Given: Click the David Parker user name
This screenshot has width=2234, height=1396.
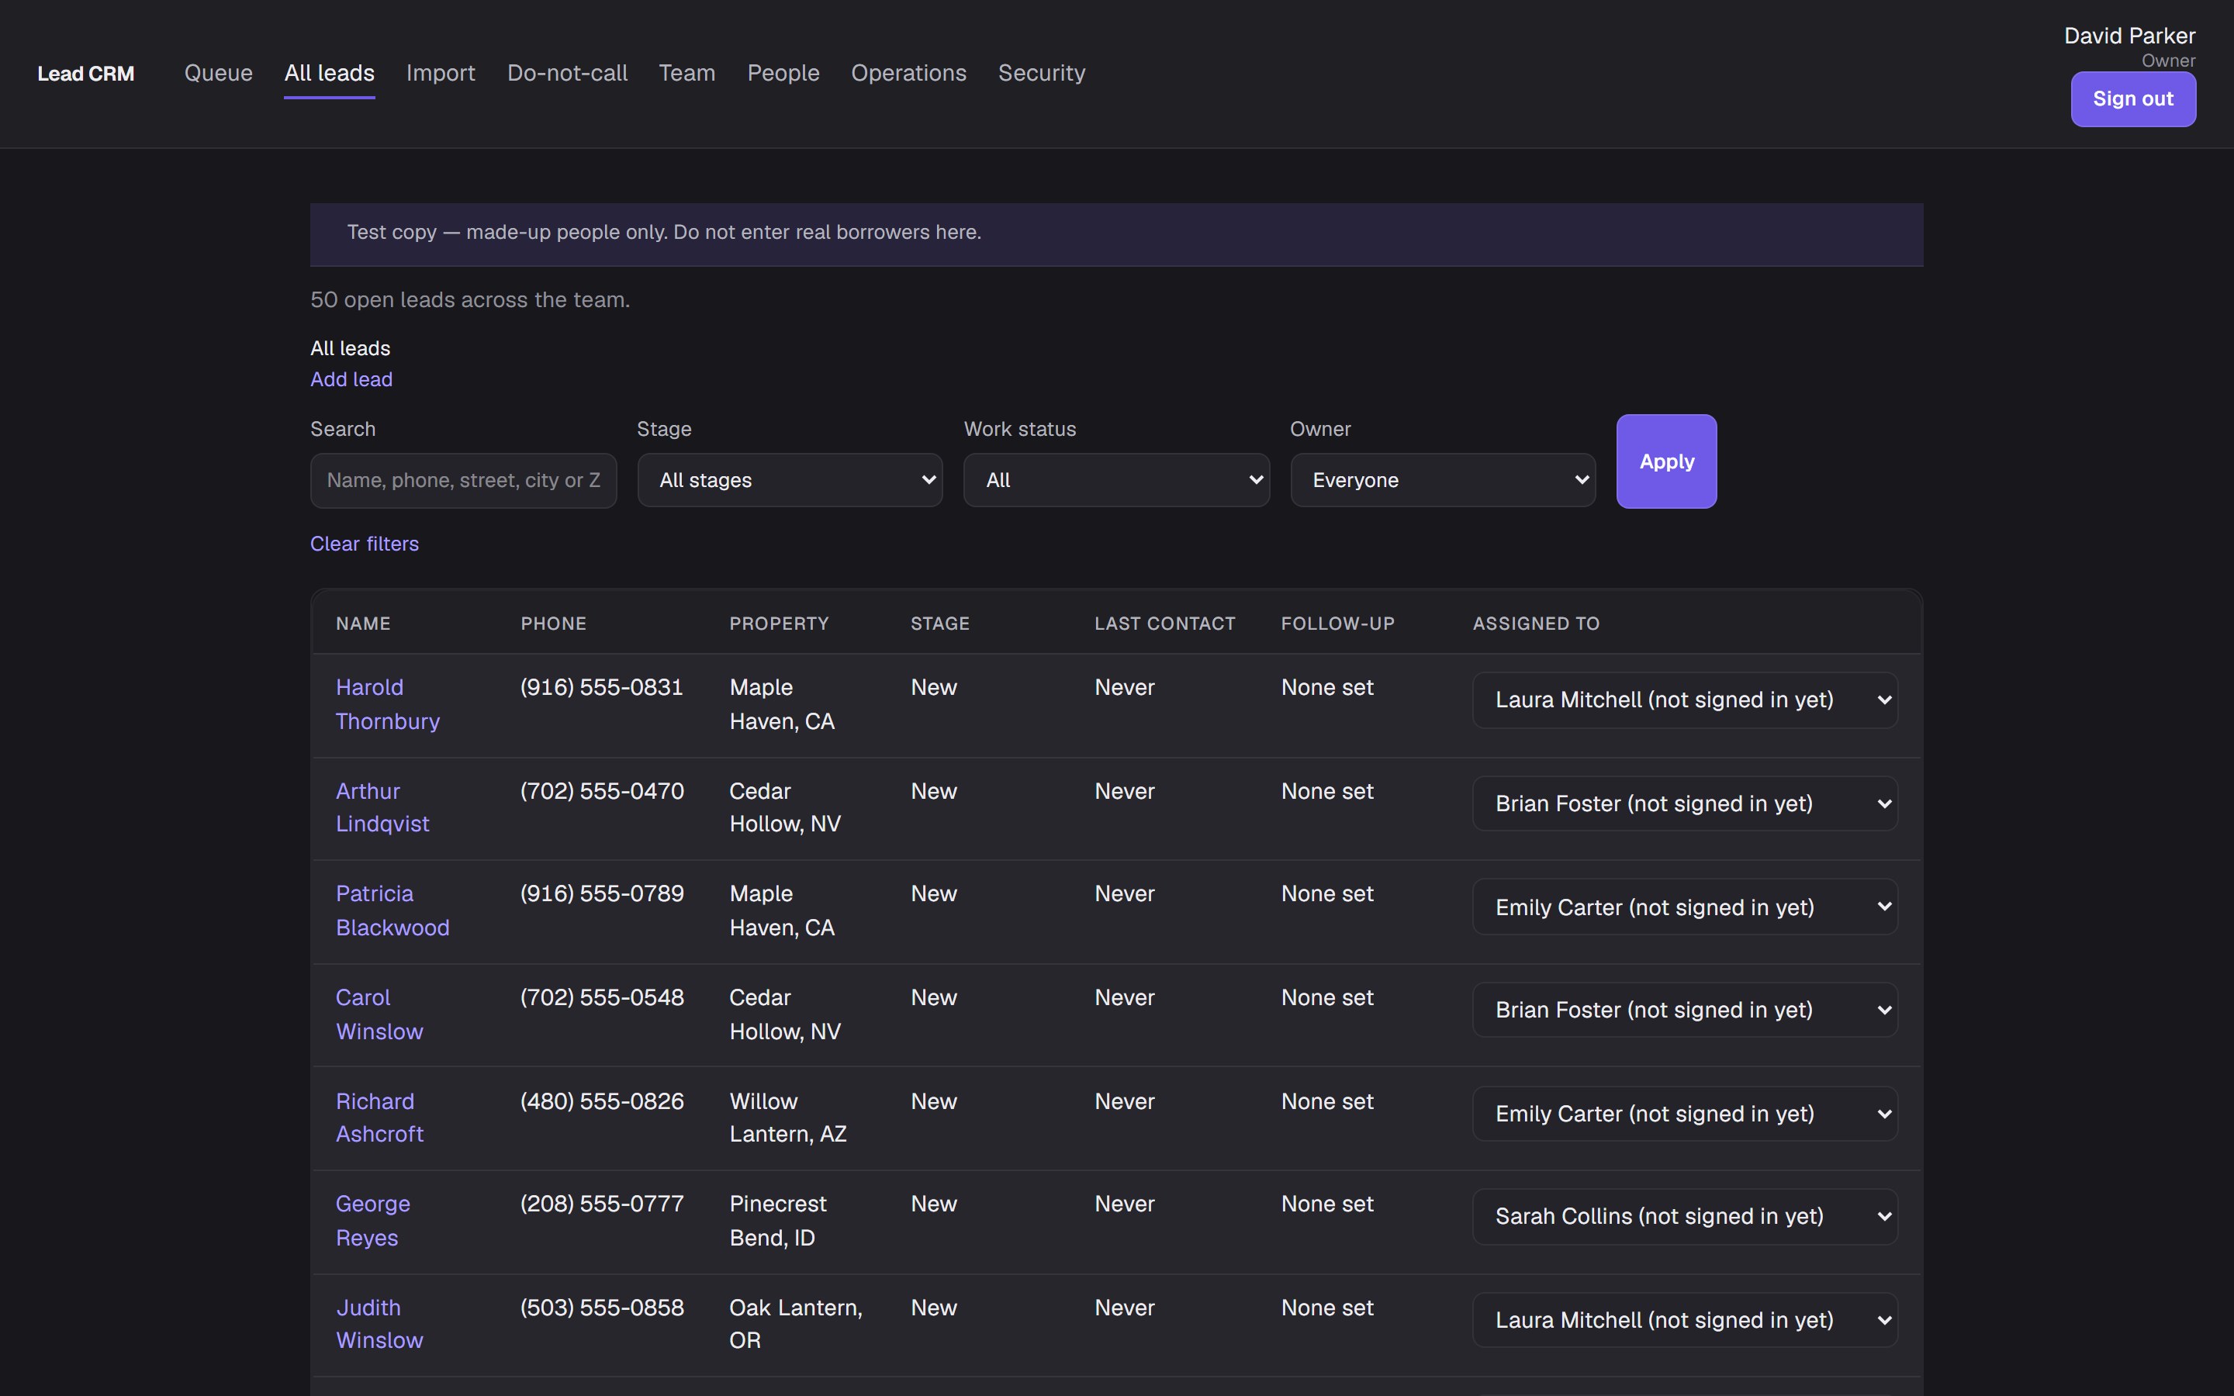Looking at the screenshot, I should point(2129,36).
